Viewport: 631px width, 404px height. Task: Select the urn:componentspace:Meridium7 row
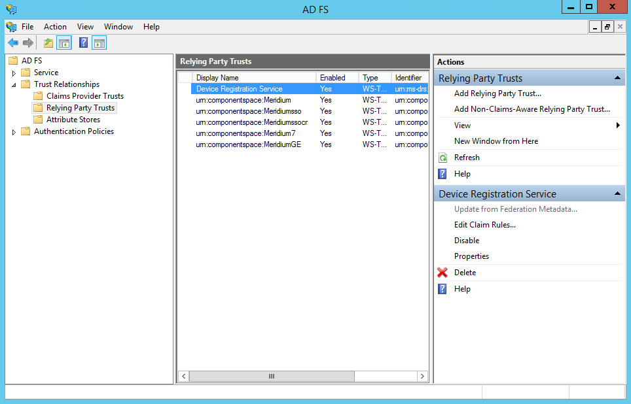click(x=310, y=133)
